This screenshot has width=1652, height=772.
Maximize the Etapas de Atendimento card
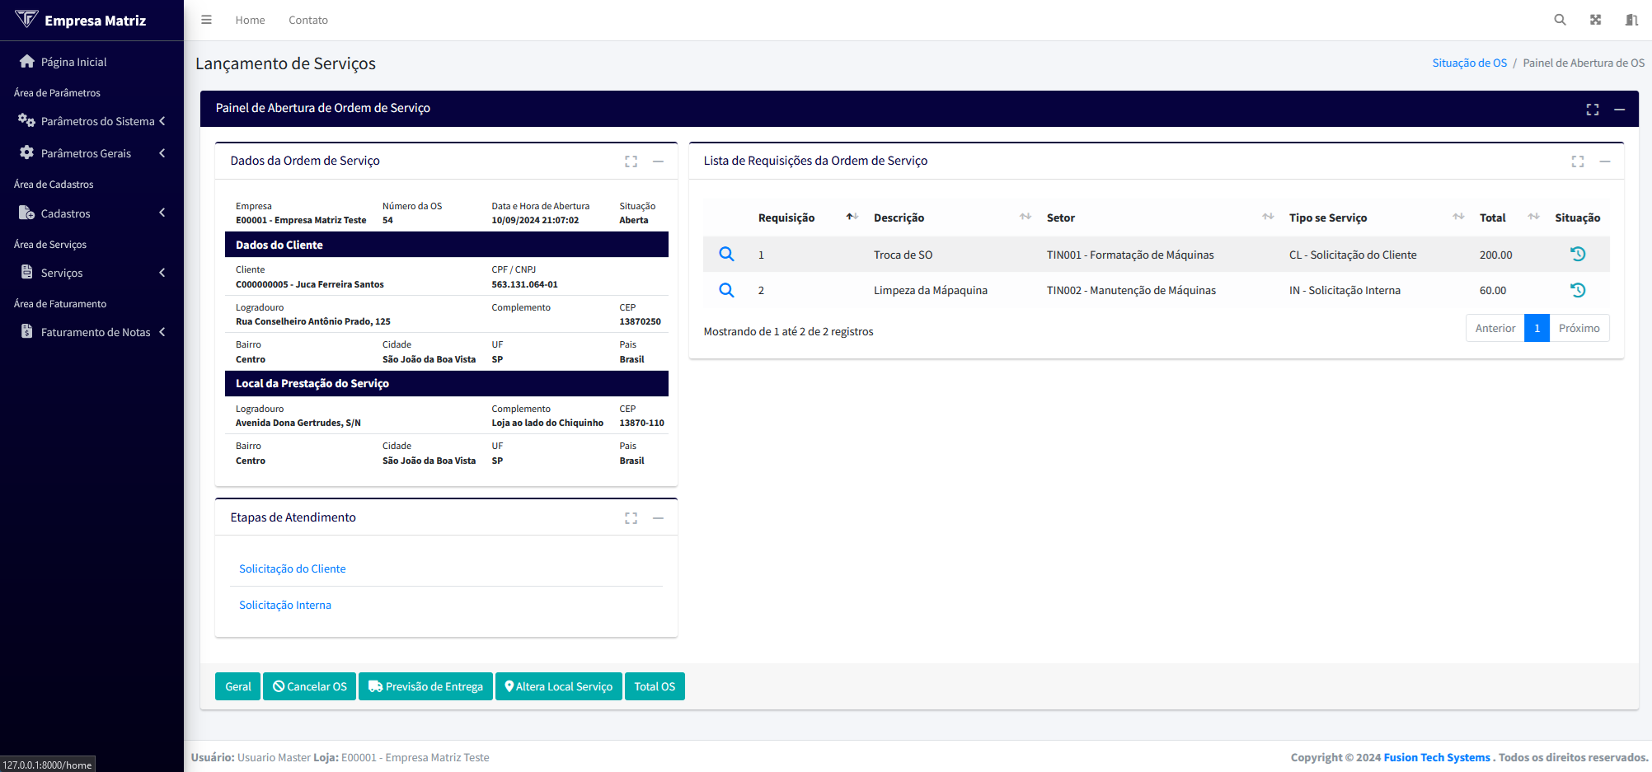631,518
